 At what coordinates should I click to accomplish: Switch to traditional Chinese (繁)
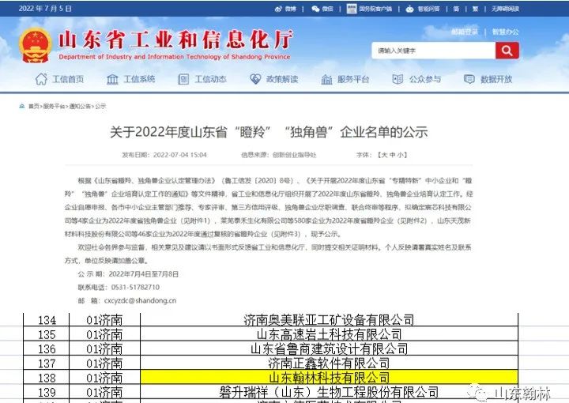pyautogui.click(x=476, y=9)
